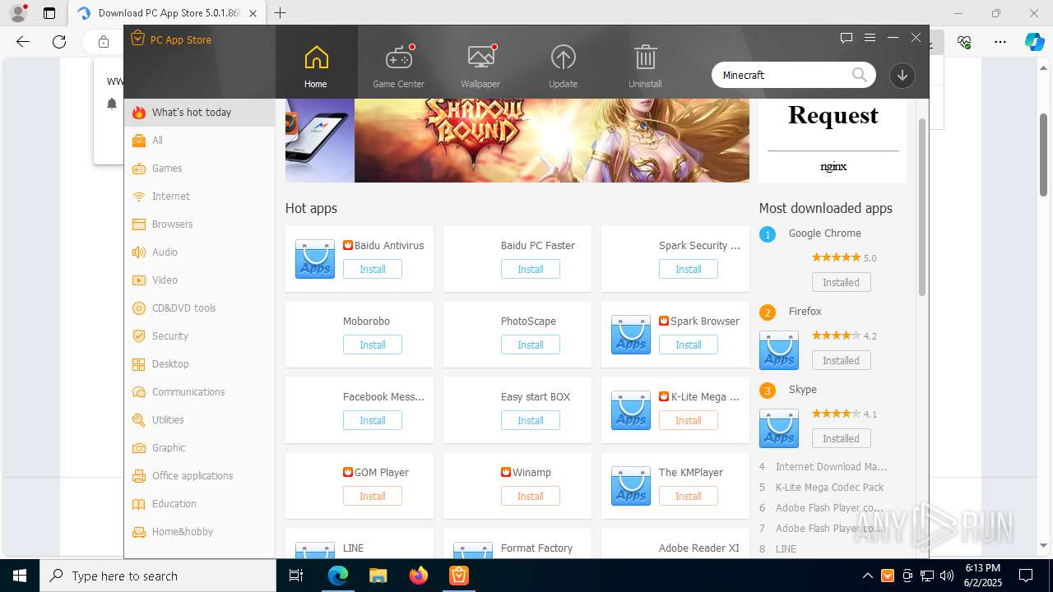Select the Browsers category
Viewport: 1053px width, 592px height.
[x=200, y=224]
